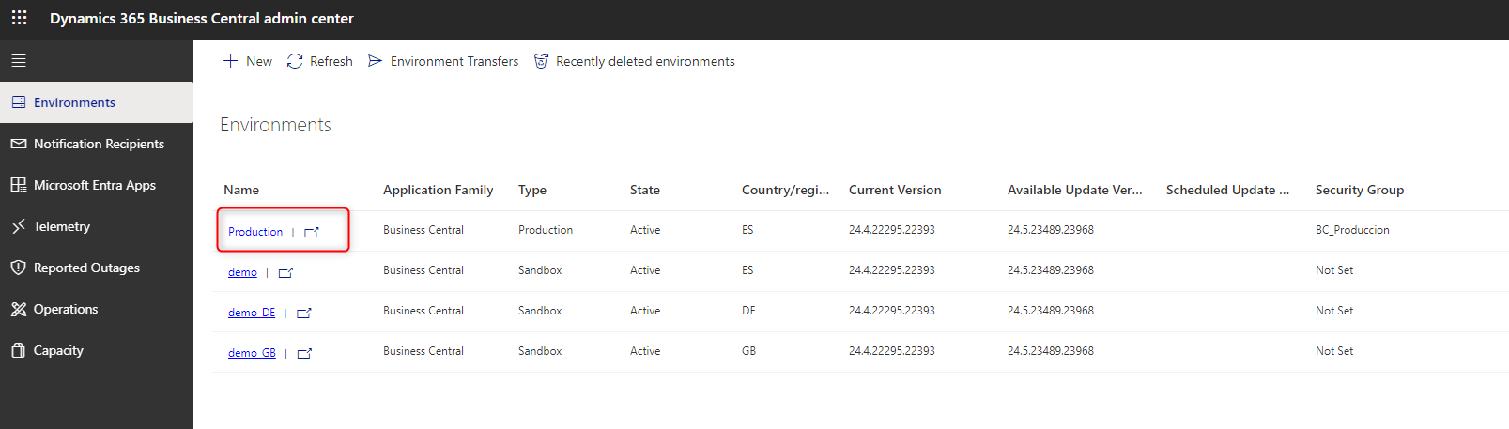Click Dynamics 365 Business Central admin center title

click(x=202, y=19)
